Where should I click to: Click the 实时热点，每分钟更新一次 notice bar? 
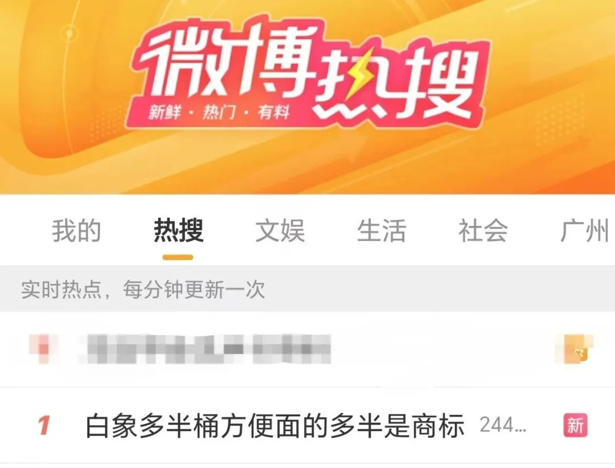[307, 290]
